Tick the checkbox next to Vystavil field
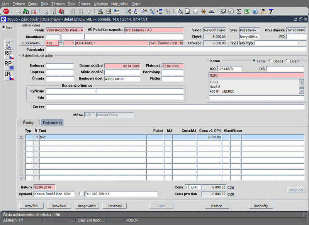309x225 pixels. click(81, 193)
